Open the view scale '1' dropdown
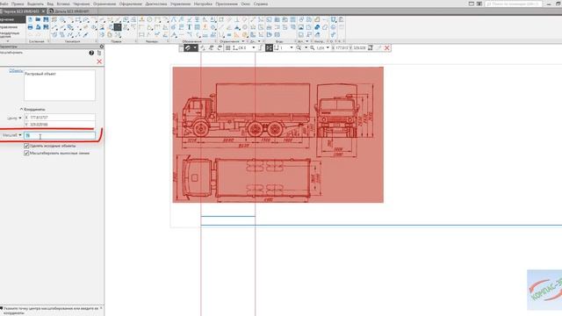The height and width of the screenshot is (316, 562). tap(292, 47)
